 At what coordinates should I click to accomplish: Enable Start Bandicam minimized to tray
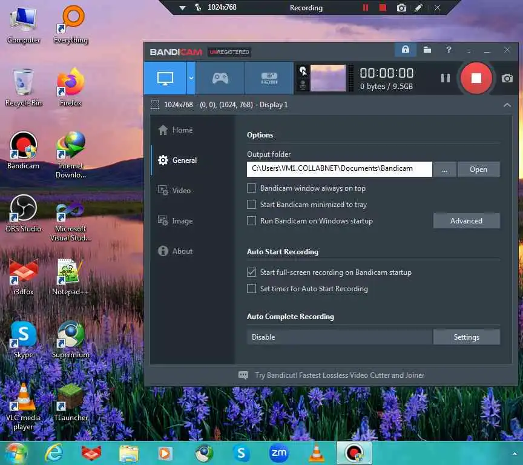click(251, 204)
